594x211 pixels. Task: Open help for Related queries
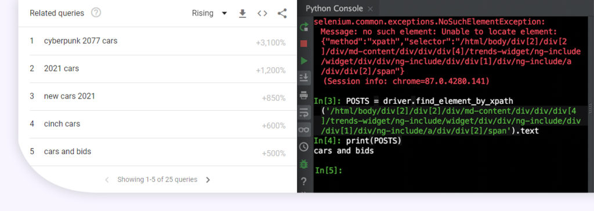(x=96, y=13)
